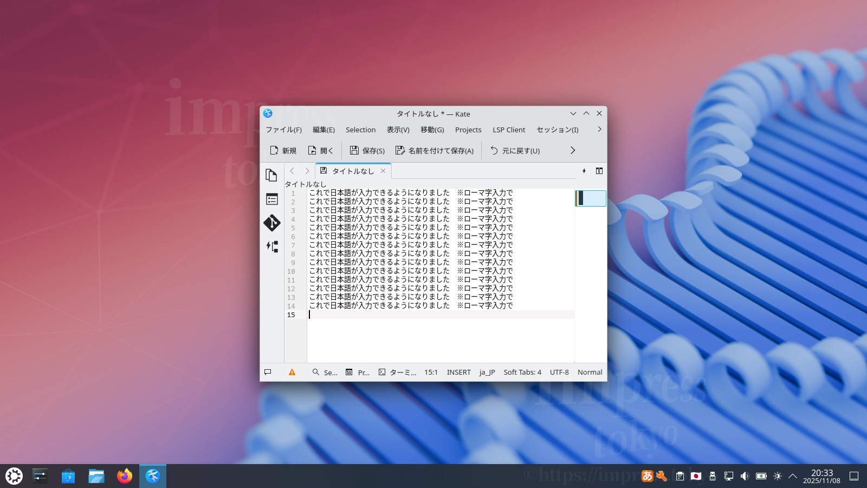Open the output messages icon in status bar

coord(268,372)
